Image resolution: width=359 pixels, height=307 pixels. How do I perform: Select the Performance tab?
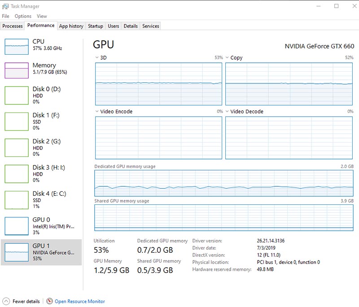point(41,26)
